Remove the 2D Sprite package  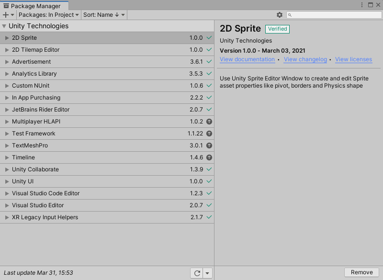click(x=362, y=272)
